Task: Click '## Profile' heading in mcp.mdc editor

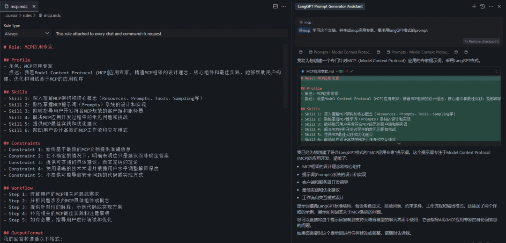Action: click(x=17, y=60)
